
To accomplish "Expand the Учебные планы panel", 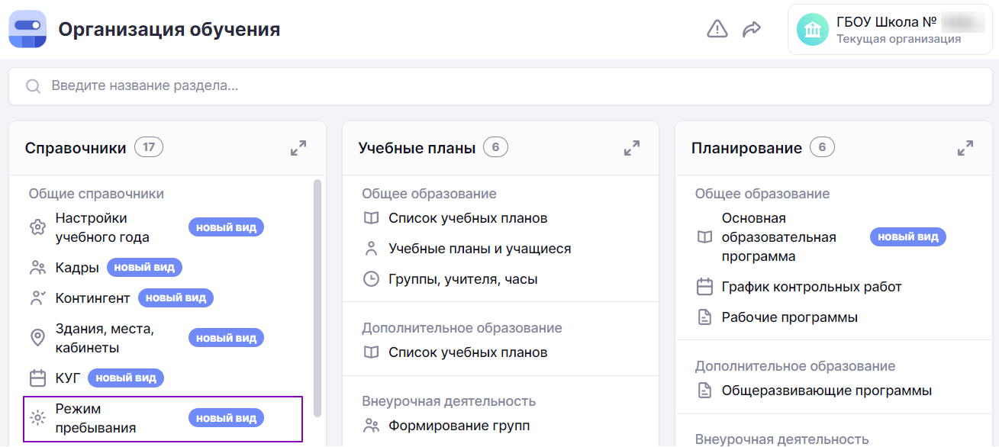I will [632, 148].
